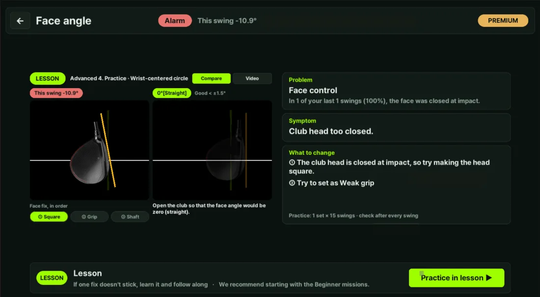Click 'We recommend starting with the Beginner missions.'
Screen dimensions: 540x297
(294, 285)
